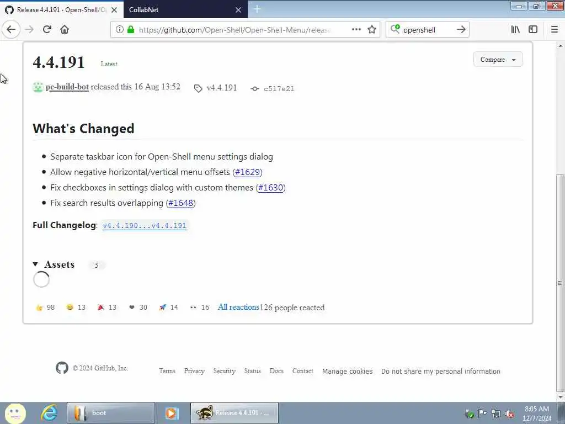Go back to the previous page
Screen dimensions: 565x424
[11, 30]
